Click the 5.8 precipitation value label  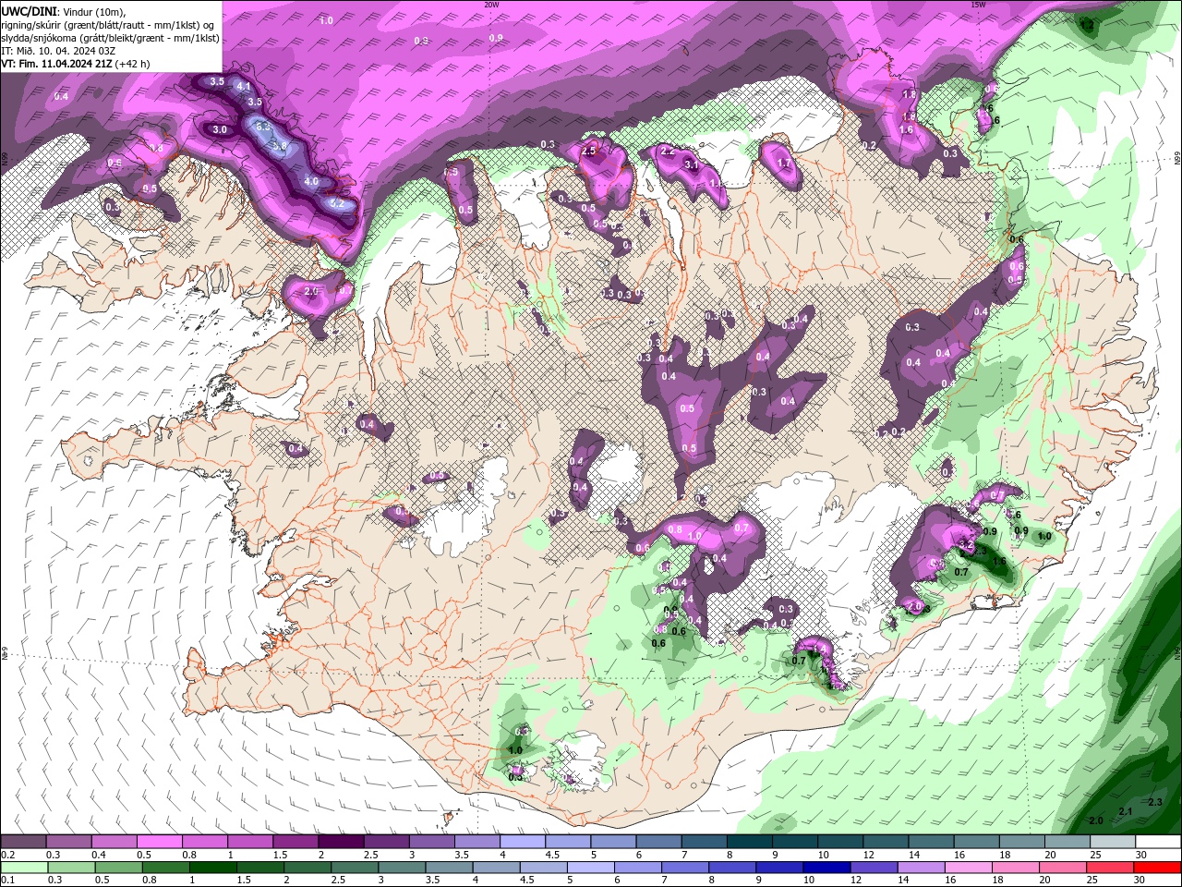280,147
